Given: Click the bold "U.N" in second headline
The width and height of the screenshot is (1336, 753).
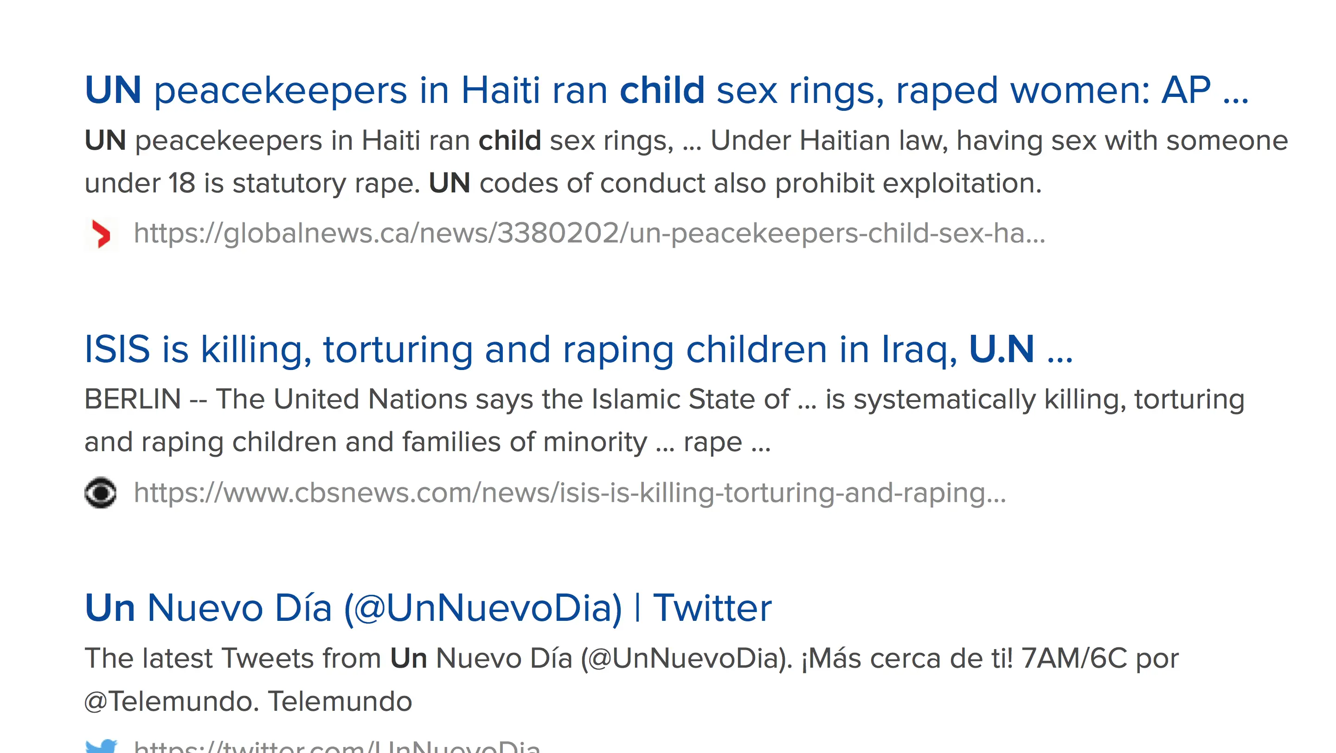Looking at the screenshot, I should coord(1001,349).
